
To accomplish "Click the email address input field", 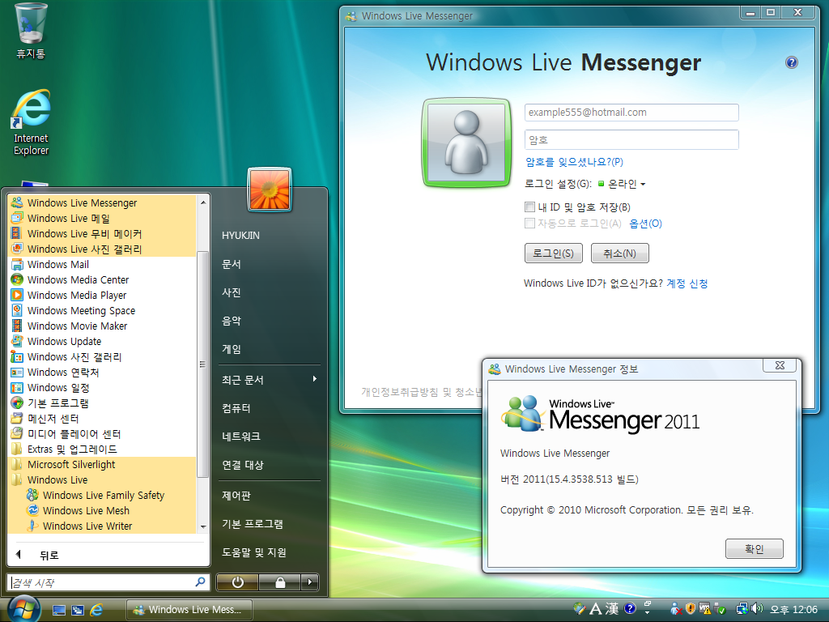I will tap(631, 112).
